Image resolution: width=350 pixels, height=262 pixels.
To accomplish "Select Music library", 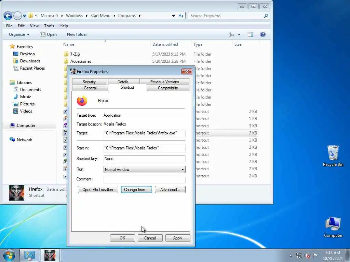I will 25,97.
